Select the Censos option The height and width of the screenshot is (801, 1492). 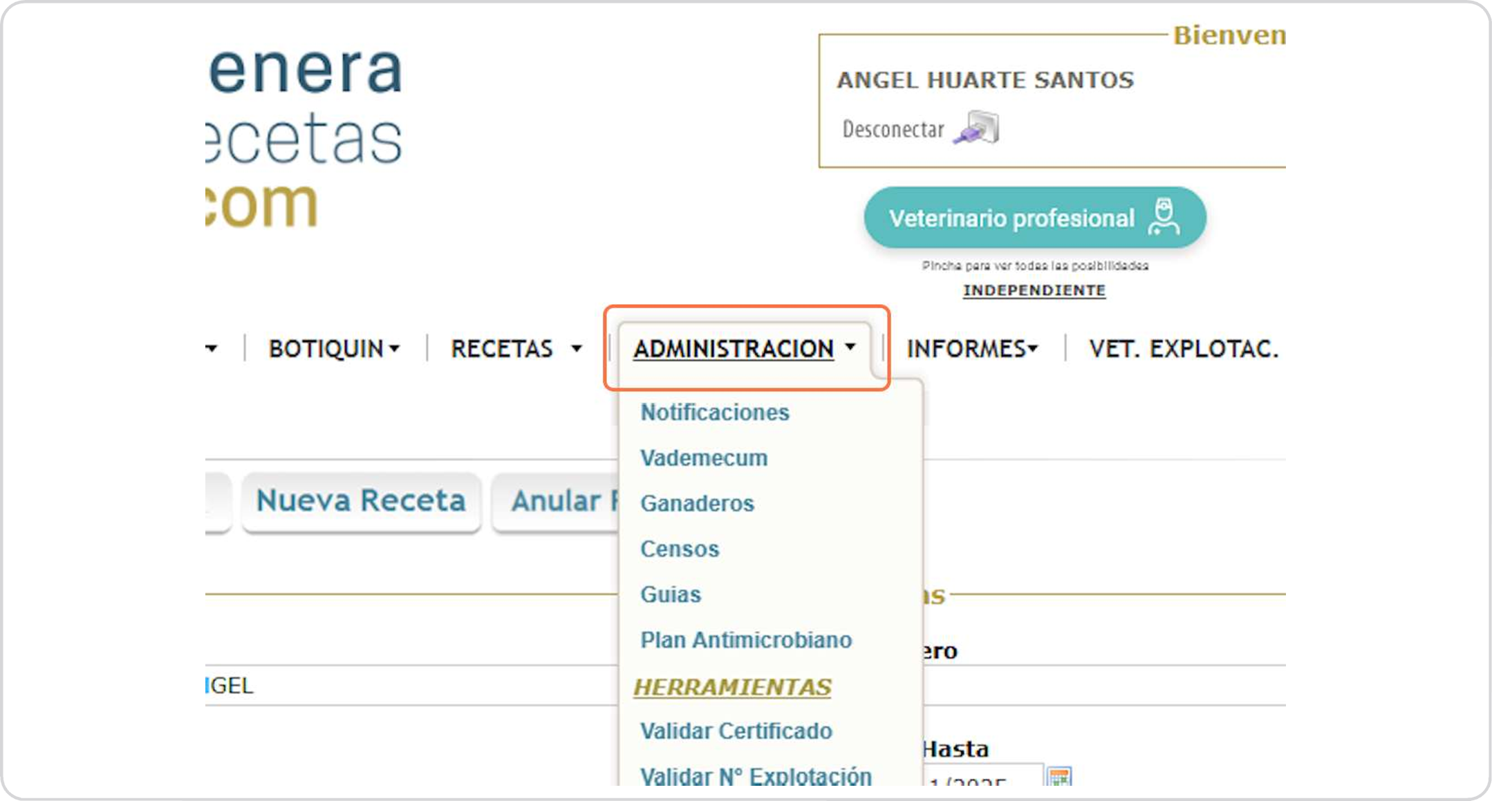coord(679,549)
